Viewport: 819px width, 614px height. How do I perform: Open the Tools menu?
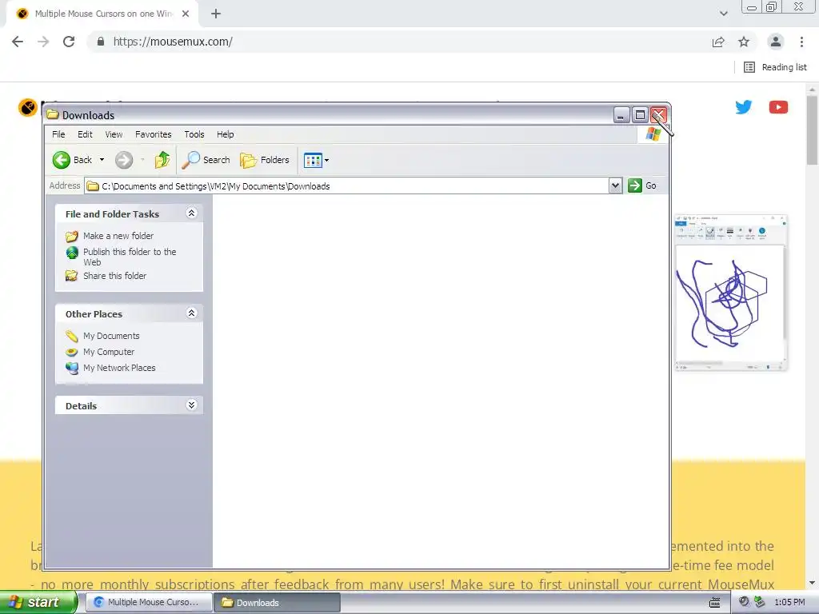[194, 134]
